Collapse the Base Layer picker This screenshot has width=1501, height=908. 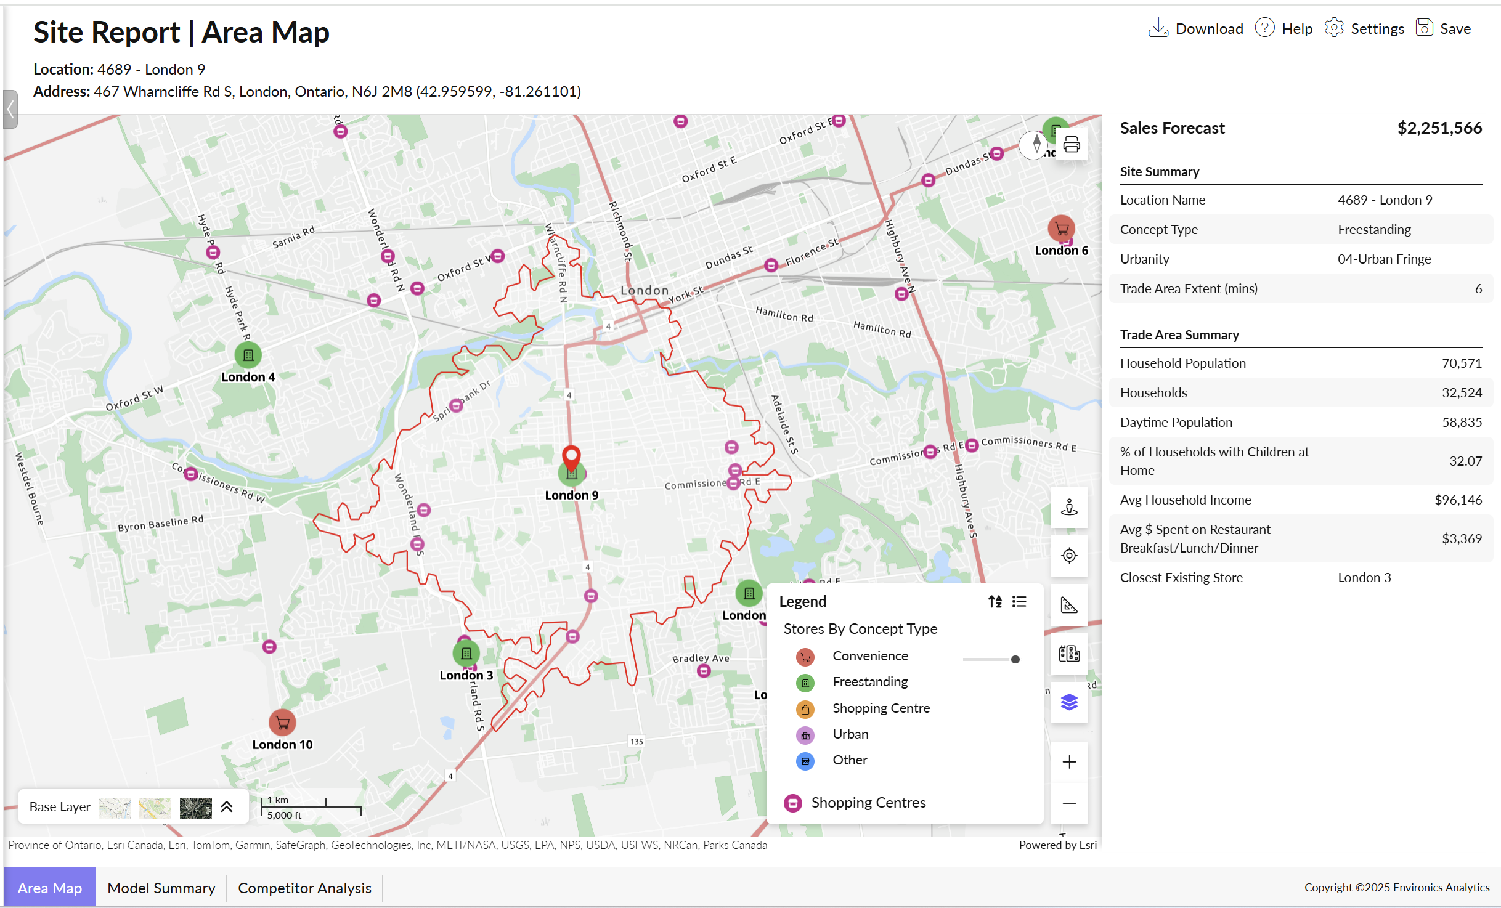(x=227, y=806)
